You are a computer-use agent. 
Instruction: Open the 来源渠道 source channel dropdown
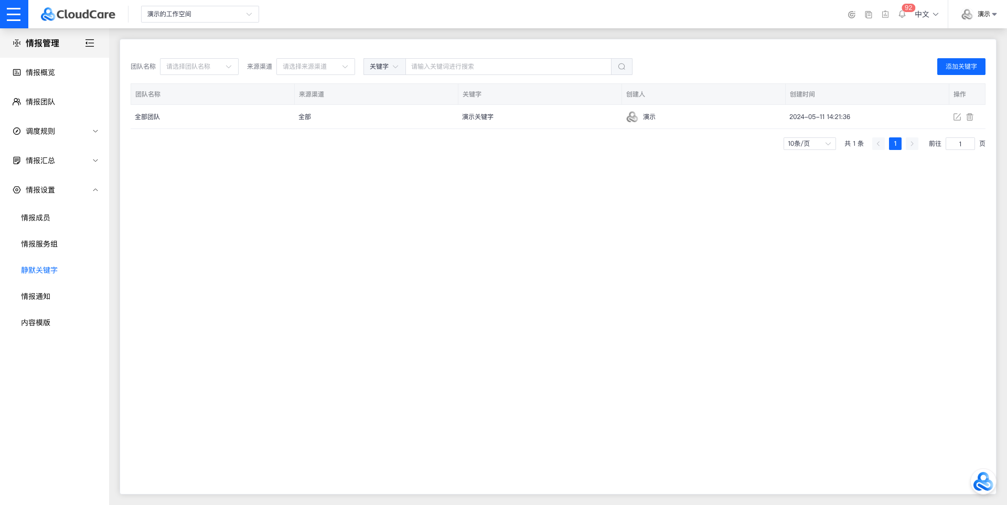point(315,67)
